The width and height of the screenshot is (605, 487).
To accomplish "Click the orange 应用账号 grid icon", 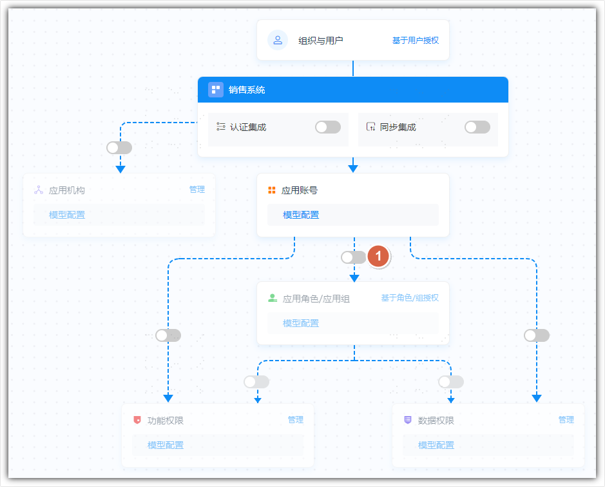I will pyautogui.click(x=272, y=190).
